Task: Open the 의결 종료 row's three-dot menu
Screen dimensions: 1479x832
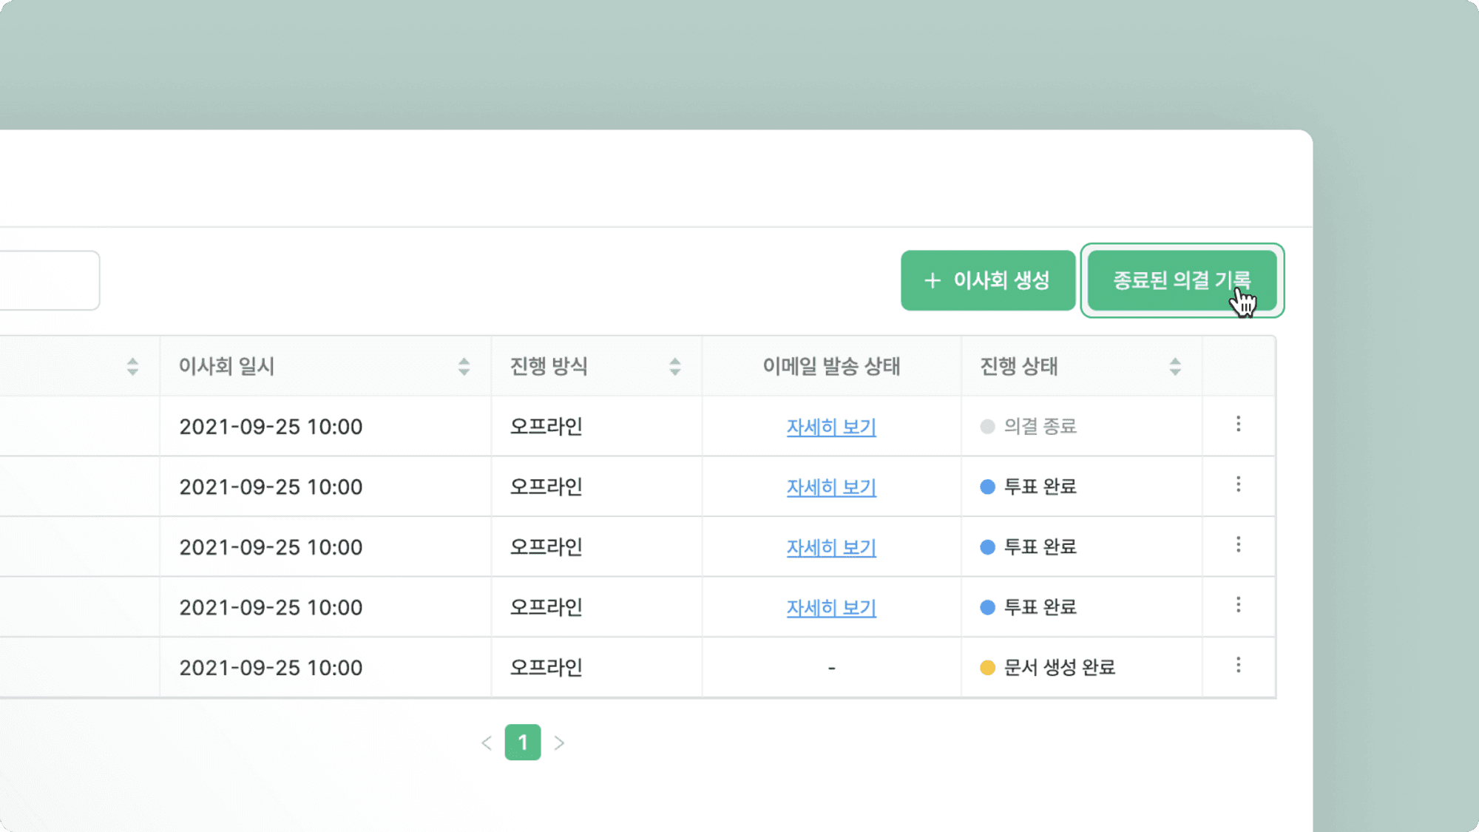Action: coord(1238,424)
